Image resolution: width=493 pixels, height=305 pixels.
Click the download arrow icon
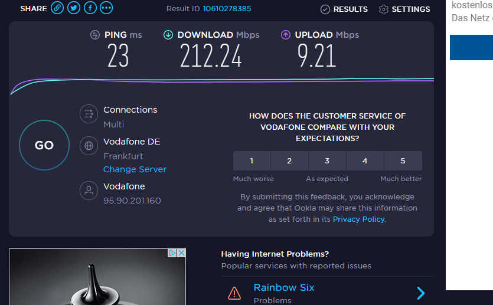point(168,35)
